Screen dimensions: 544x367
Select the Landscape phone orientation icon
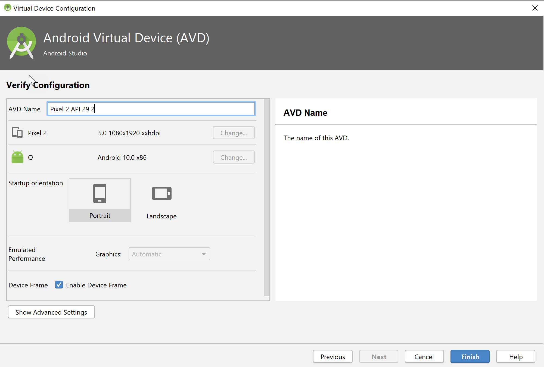(x=161, y=193)
